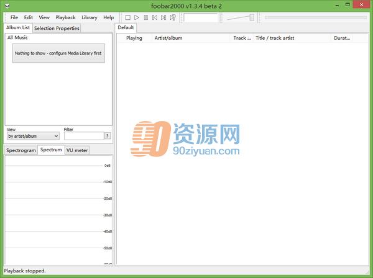Click the Next track icon
Viewport: 373px width, 278px height.
(163, 17)
